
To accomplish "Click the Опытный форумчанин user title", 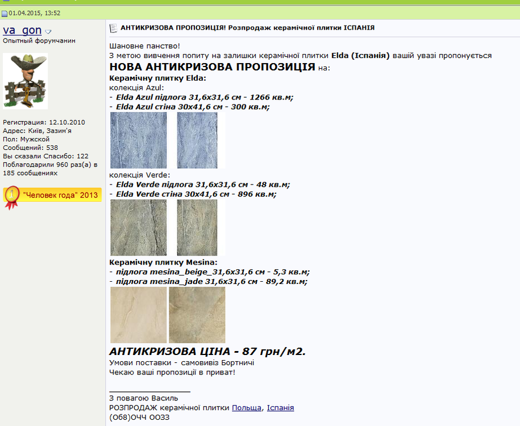I will [39, 41].
